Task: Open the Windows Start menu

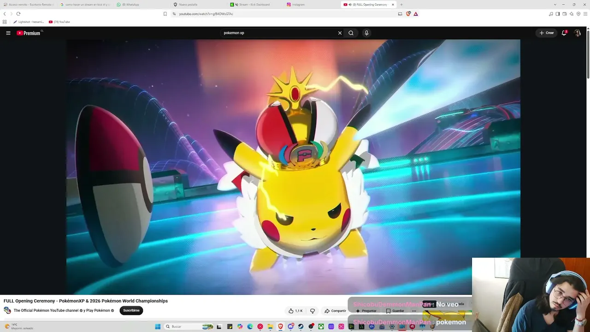Action: coord(158,326)
